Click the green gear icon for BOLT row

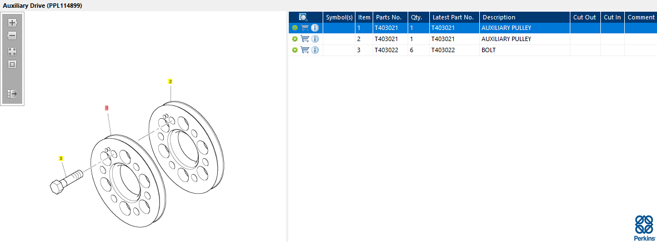294,51
